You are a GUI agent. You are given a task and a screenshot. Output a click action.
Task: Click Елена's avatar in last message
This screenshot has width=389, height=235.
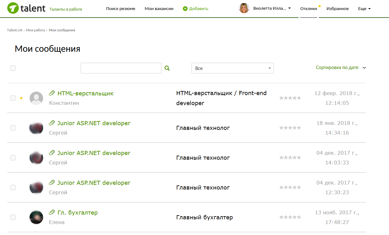(36, 217)
